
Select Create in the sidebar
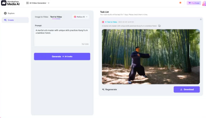tap(11, 20)
